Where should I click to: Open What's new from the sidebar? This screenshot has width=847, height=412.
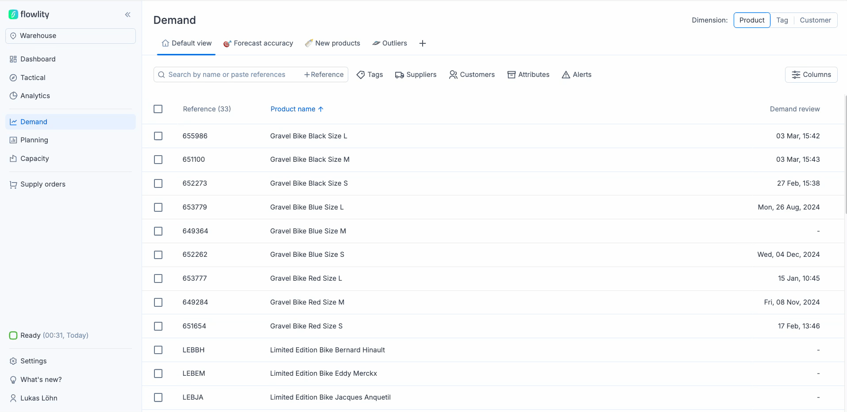40,379
